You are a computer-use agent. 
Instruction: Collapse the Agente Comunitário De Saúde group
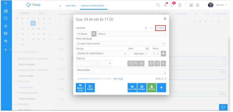(15, 59)
